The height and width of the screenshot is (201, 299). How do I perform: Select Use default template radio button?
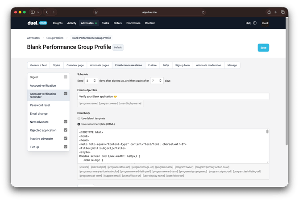[x=79, y=118]
